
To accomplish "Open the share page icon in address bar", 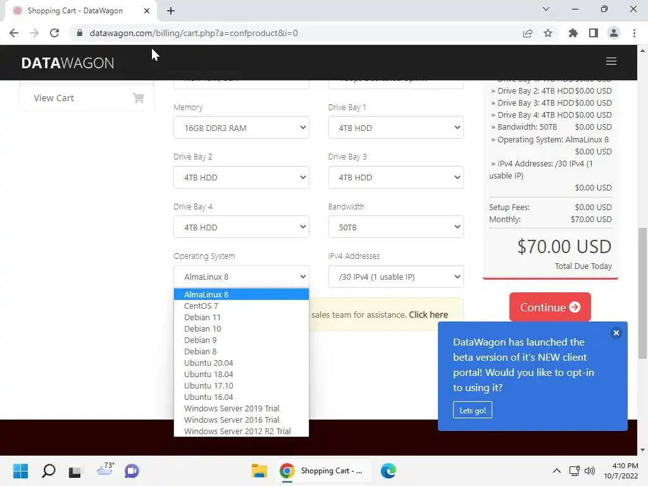I will tap(527, 33).
